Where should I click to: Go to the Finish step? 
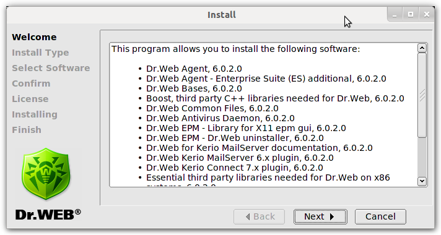(x=27, y=130)
